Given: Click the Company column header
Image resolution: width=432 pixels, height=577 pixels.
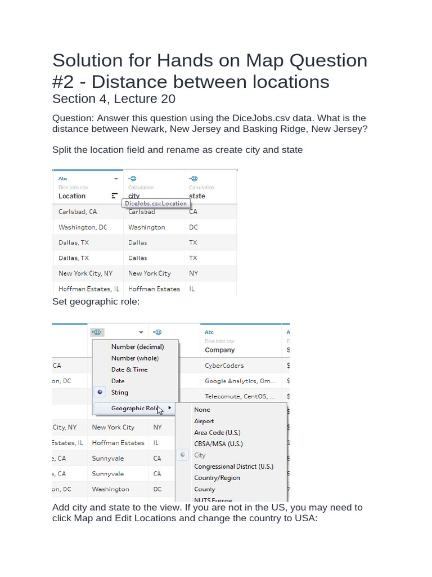Looking at the screenshot, I should point(220,350).
